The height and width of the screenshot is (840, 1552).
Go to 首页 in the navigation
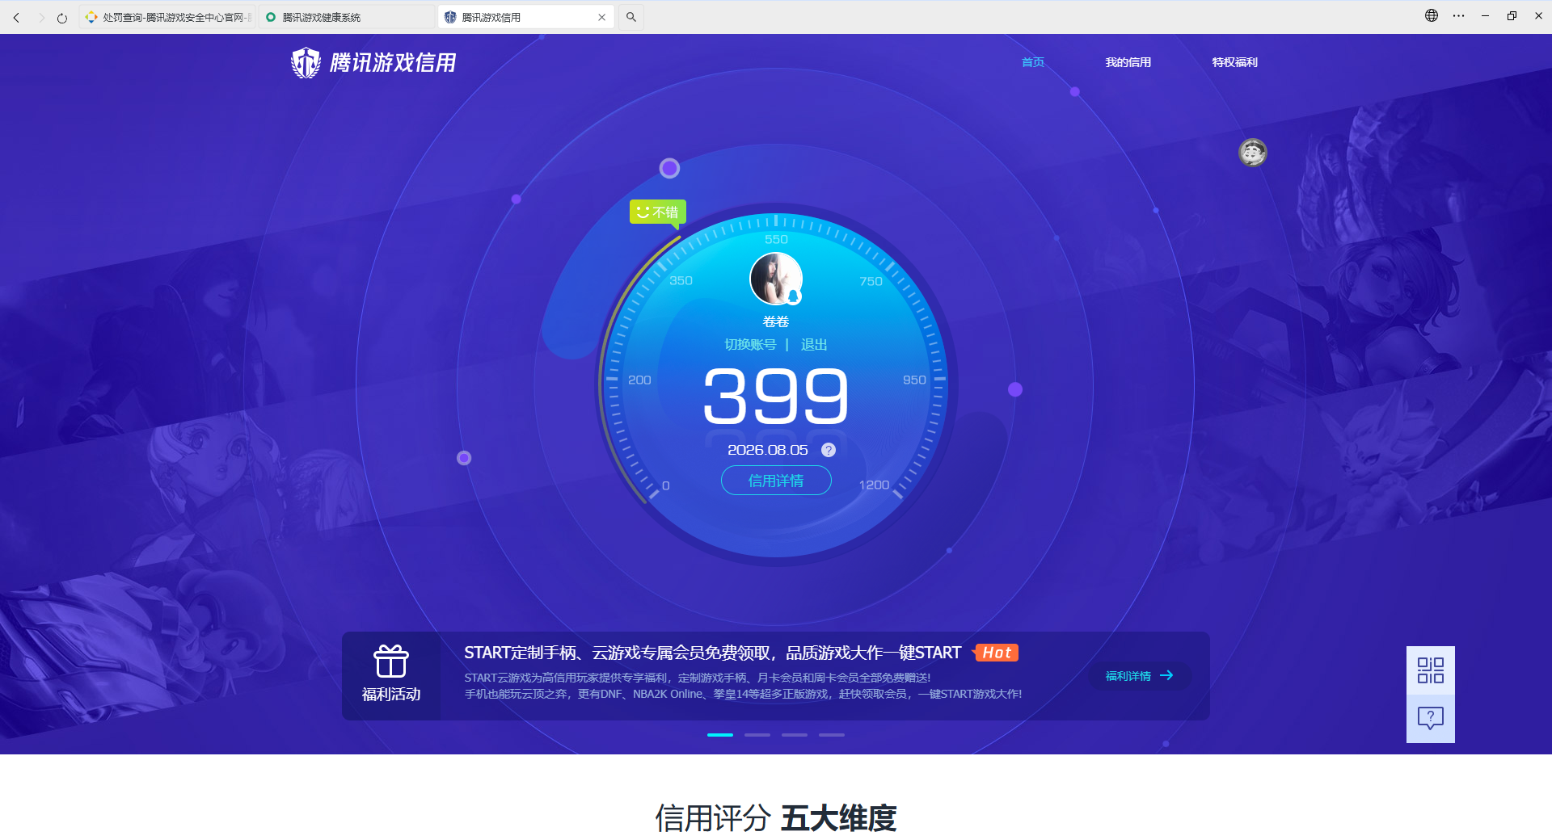pyautogui.click(x=1033, y=62)
